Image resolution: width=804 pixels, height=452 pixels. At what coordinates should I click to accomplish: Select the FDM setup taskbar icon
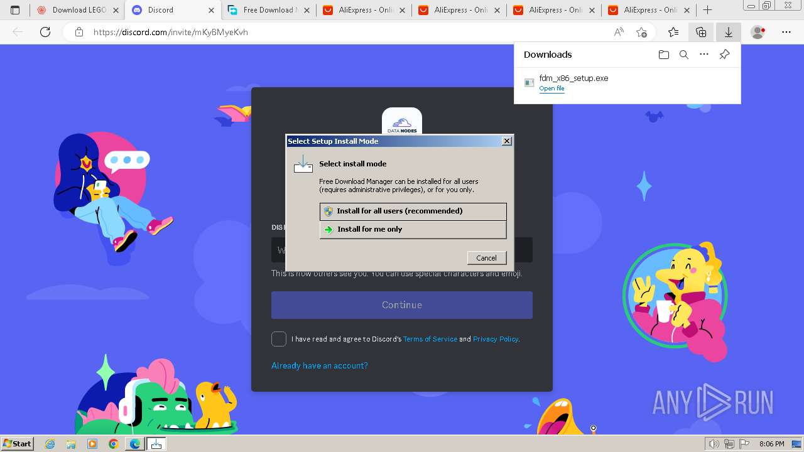click(156, 444)
